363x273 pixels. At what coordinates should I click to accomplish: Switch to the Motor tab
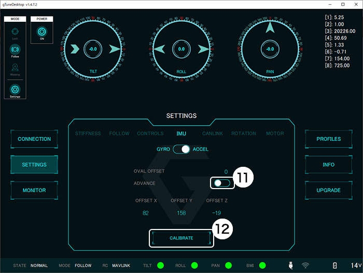pos(275,134)
